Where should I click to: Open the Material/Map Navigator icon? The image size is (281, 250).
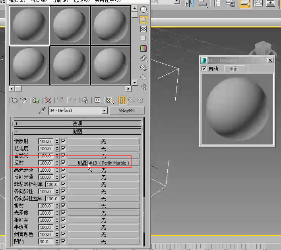pos(143,87)
